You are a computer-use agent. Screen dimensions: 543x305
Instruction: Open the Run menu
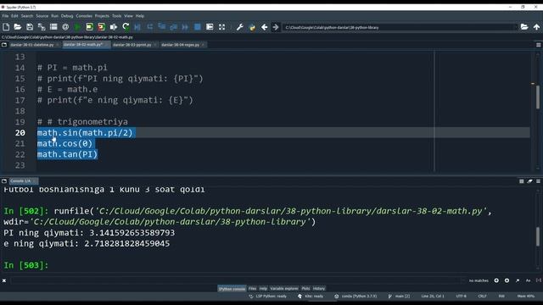pyautogui.click(x=54, y=16)
